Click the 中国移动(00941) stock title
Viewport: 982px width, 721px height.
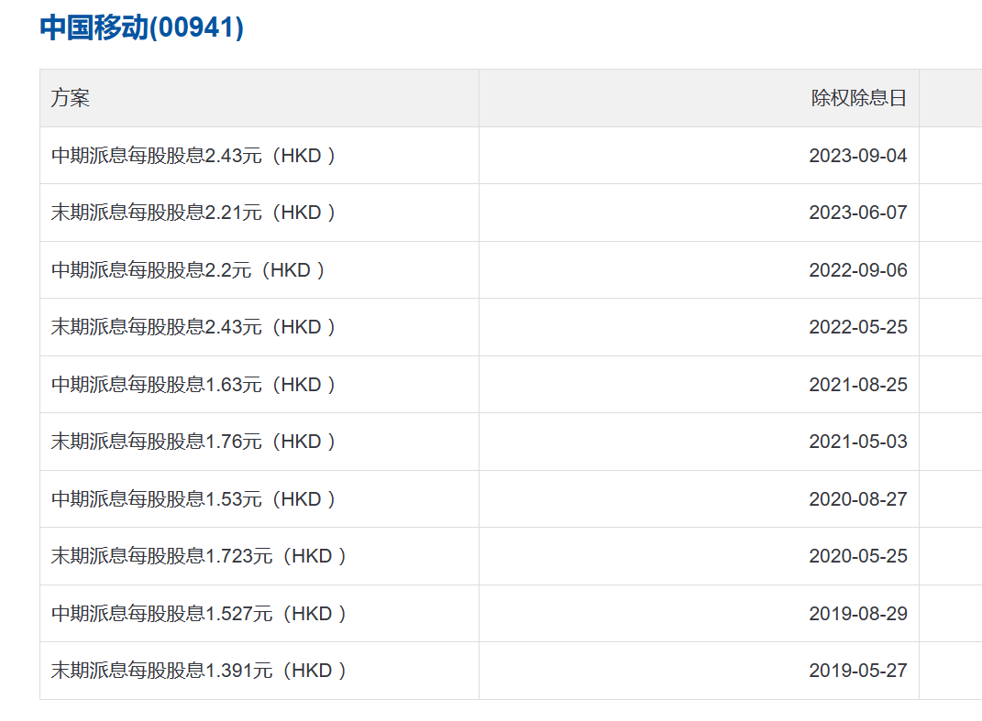tap(141, 27)
